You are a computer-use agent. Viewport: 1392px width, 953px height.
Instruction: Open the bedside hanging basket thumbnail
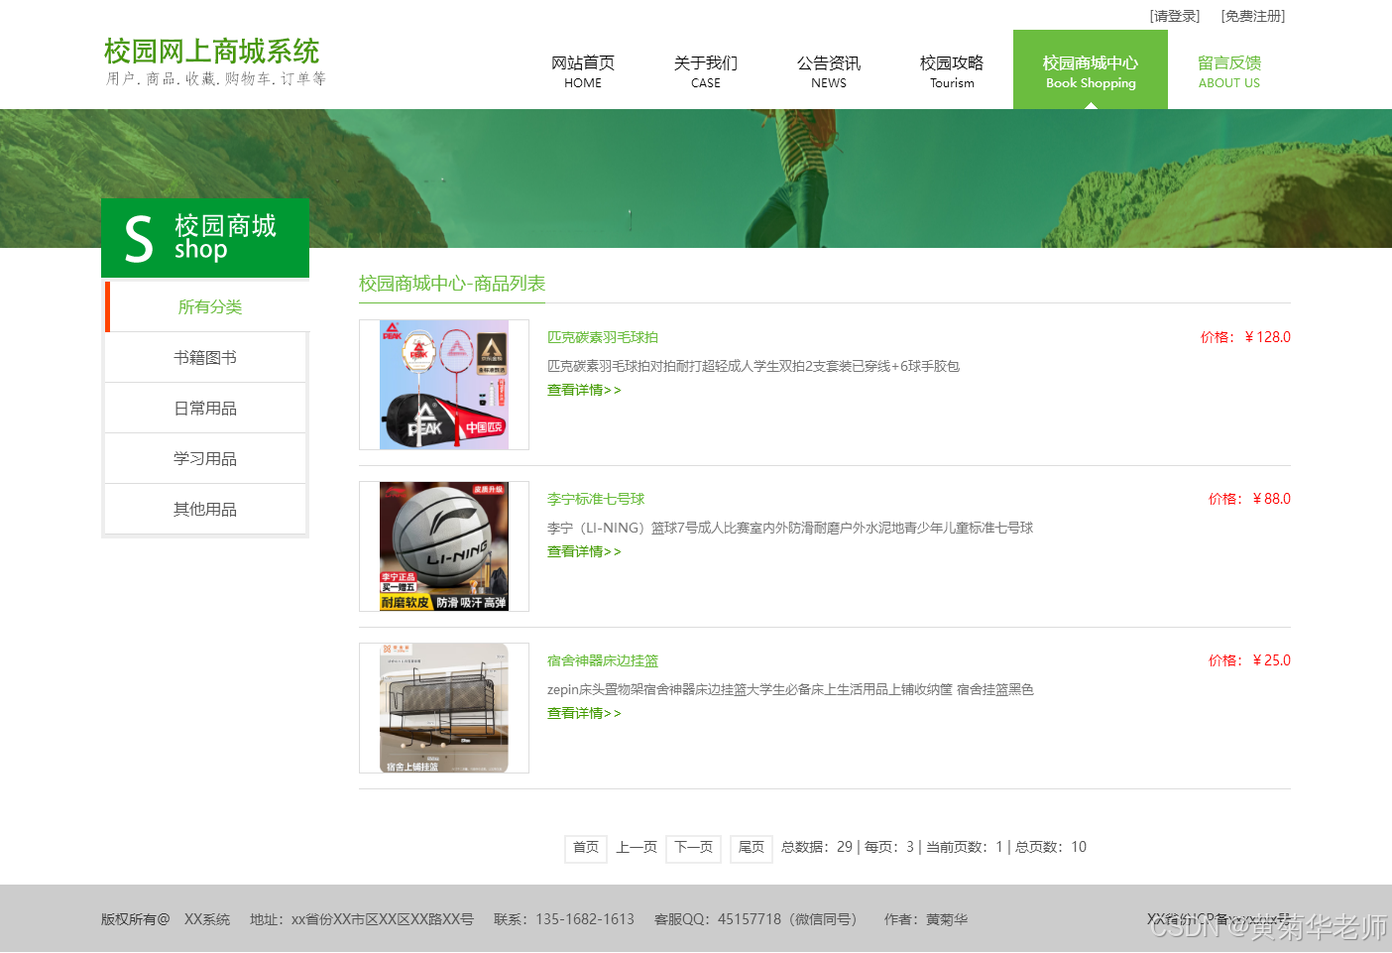[444, 708]
